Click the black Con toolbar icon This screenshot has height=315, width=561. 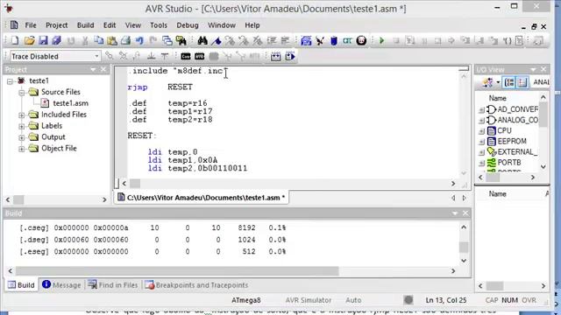point(186,56)
